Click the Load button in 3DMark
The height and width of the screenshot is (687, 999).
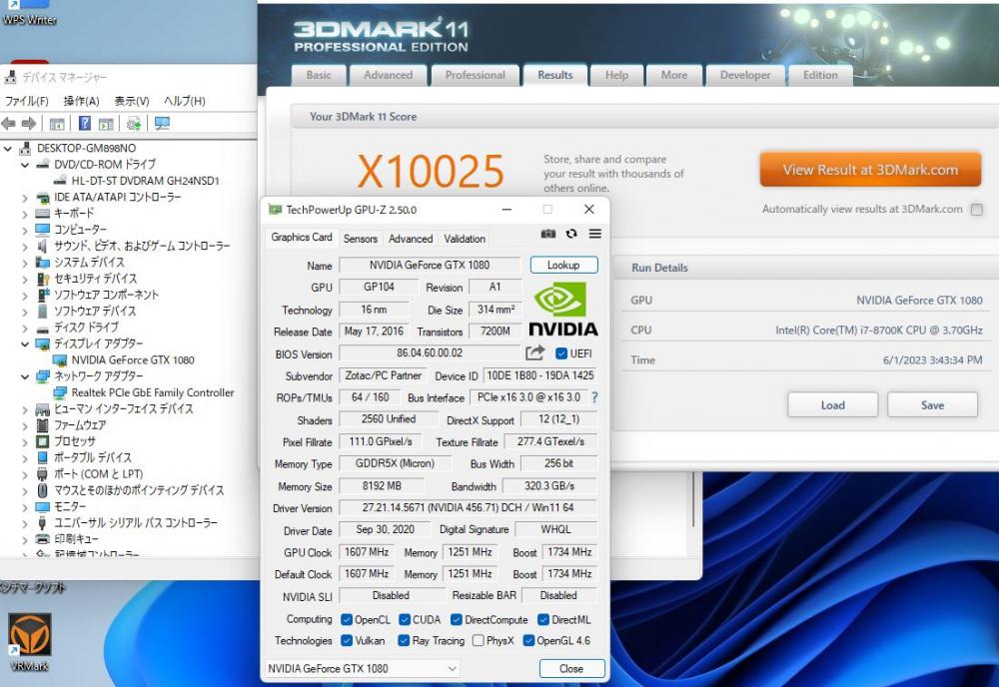pyautogui.click(x=833, y=405)
